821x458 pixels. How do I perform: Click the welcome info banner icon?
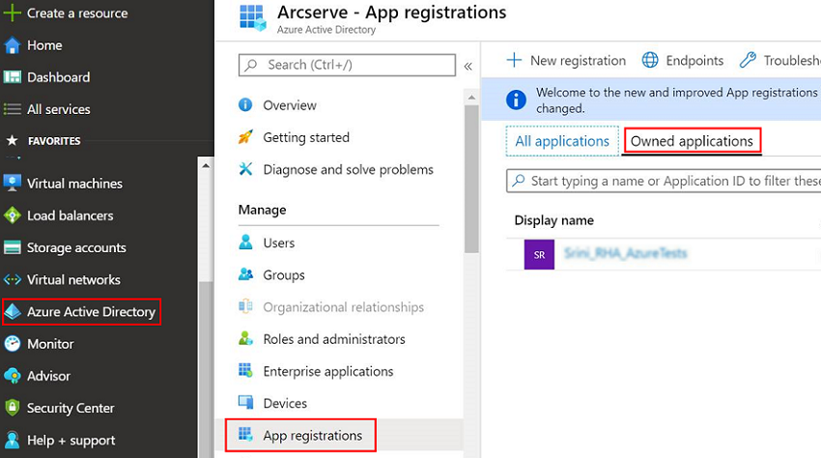click(516, 100)
